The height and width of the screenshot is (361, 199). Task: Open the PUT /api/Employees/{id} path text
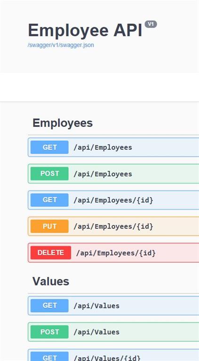113,227
